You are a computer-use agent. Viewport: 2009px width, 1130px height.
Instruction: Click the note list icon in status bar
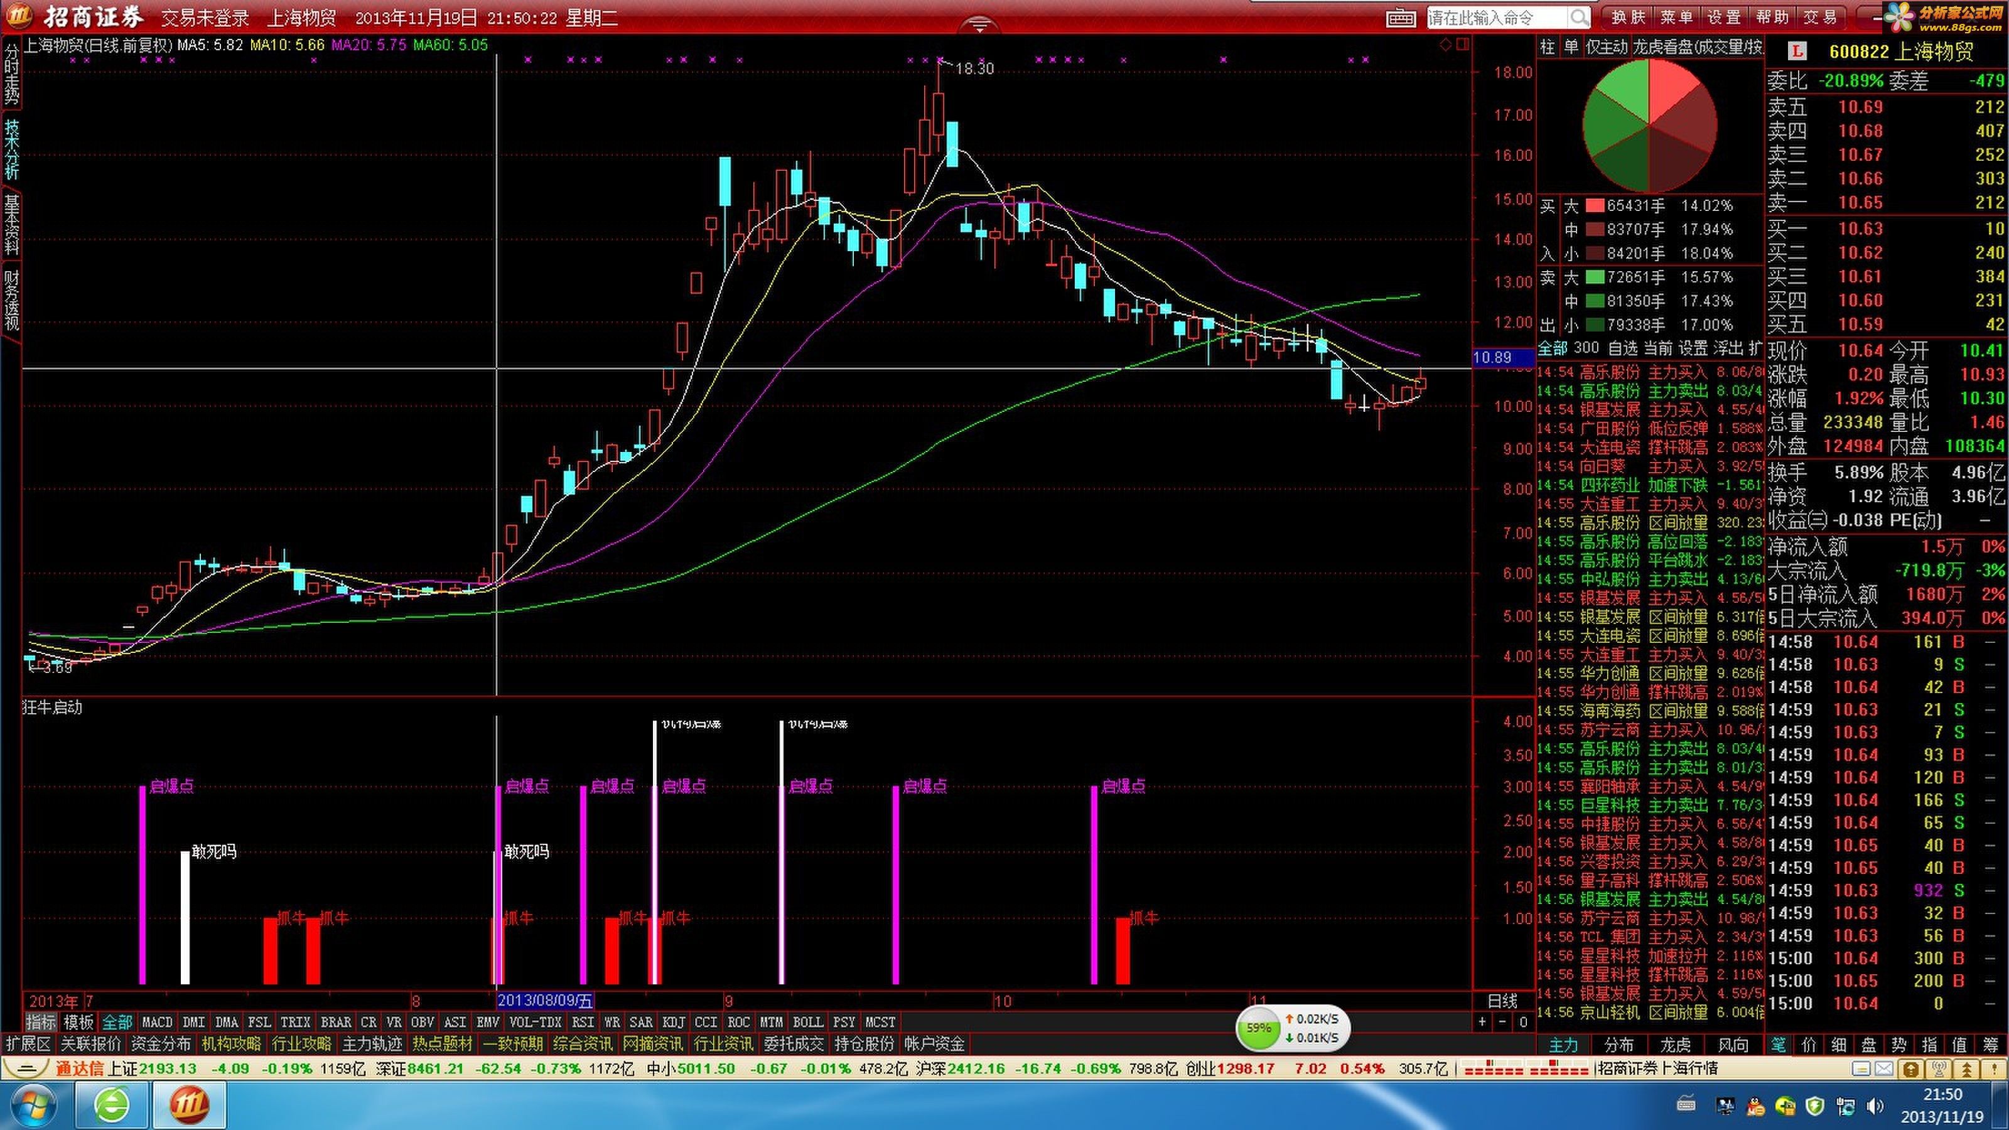[x=1861, y=1068]
